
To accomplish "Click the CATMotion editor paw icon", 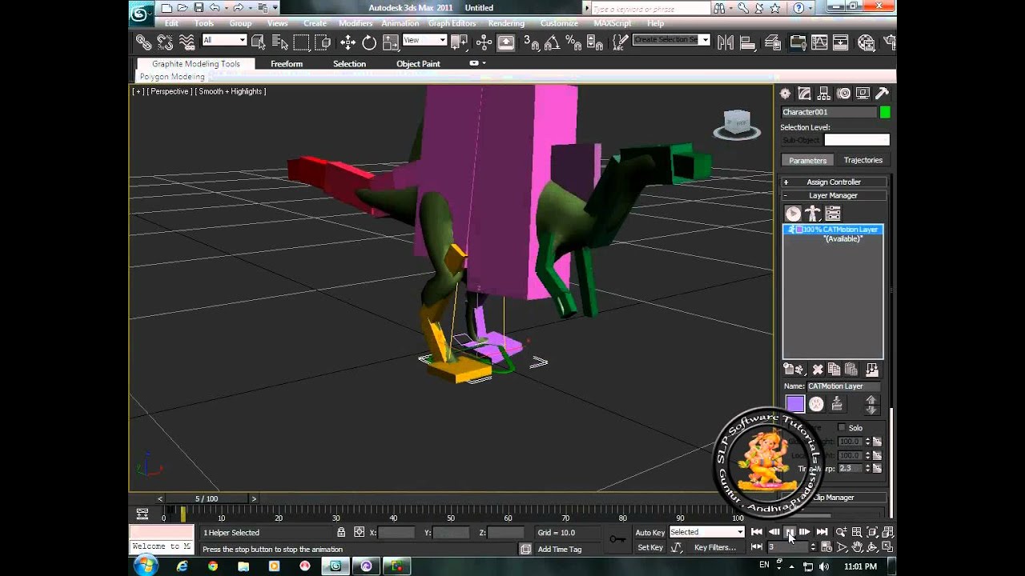I will [816, 405].
